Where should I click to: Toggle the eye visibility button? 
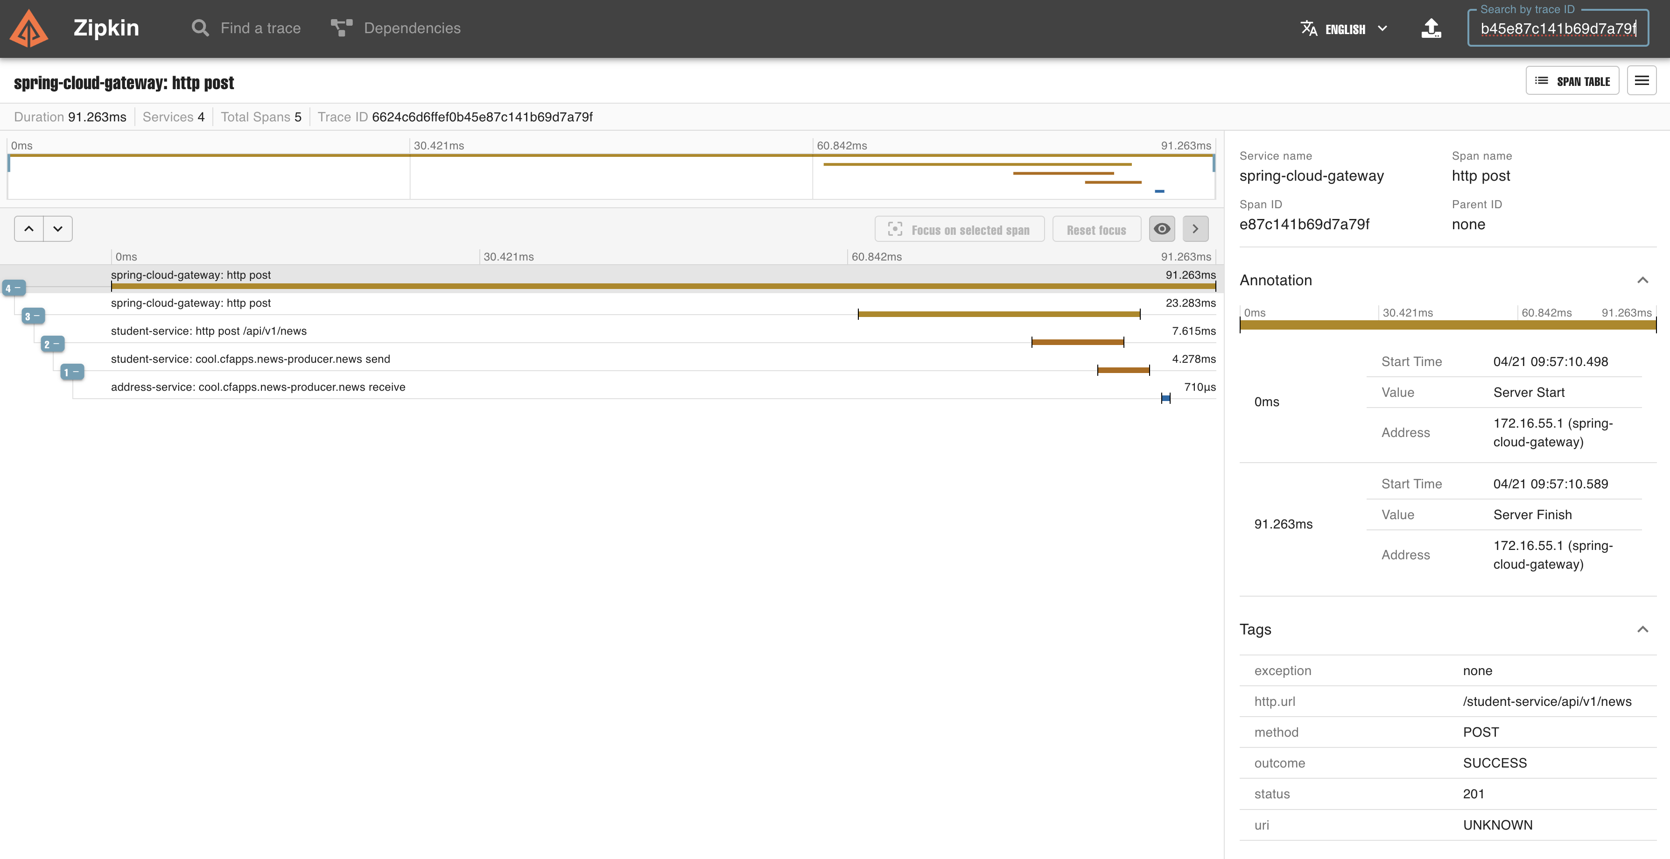tap(1162, 229)
